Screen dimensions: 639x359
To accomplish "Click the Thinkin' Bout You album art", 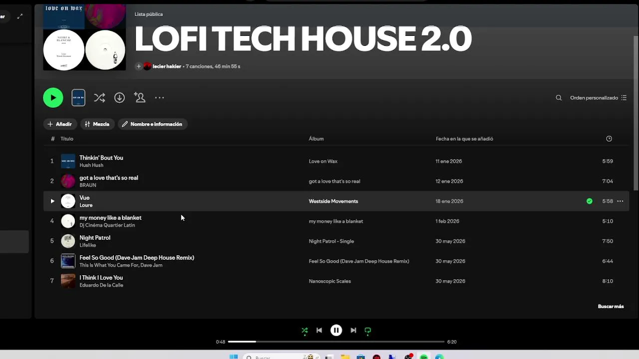I will click(68, 161).
